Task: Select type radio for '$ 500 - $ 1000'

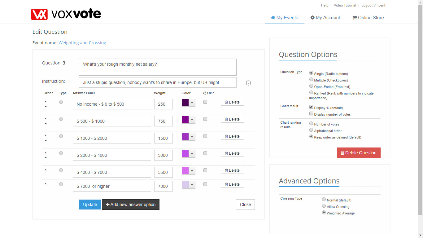Action: click(x=61, y=119)
